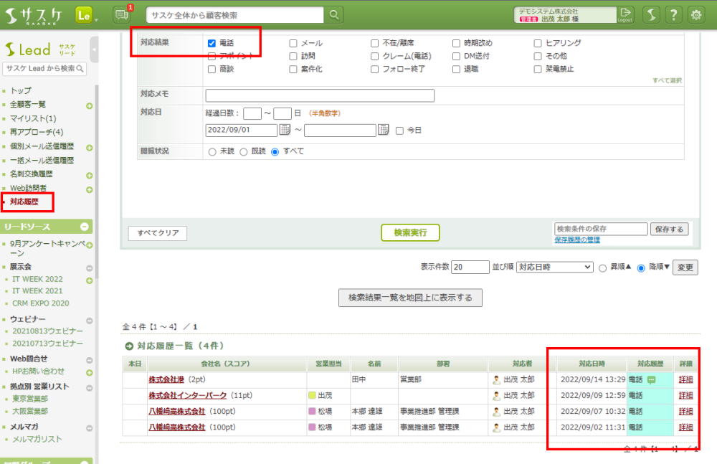Click the comment bubble icon in first row
The width and height of the screenshot is (717, 464).
pyautogui.click(x=651, y=379)
